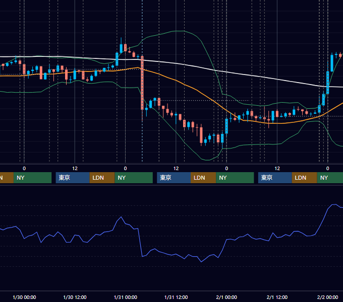Click the 2/1 12:00 date label
The image size is (343, 302).
(277, 297)
